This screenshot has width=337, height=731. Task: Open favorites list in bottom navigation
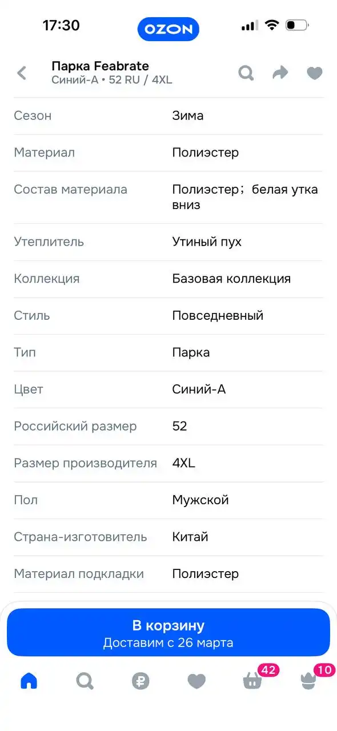point(196,681)
